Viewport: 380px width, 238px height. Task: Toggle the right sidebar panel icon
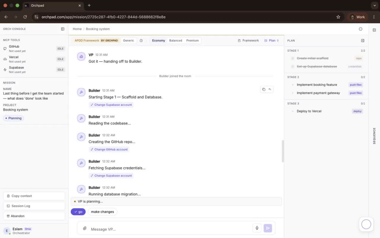pos(374,30)
